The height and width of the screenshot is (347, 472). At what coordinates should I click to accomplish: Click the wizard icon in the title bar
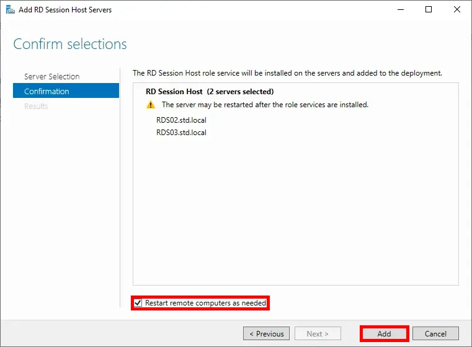[10, 10]
